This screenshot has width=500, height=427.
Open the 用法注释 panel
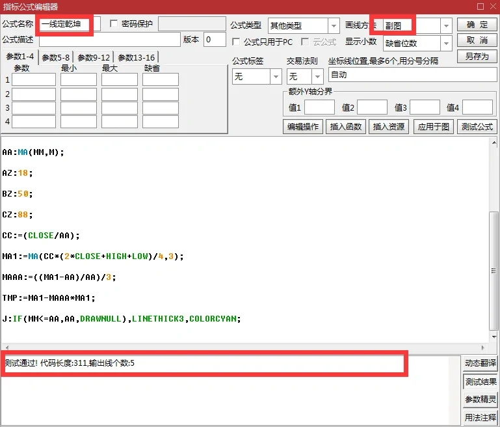tap(480, 417)
